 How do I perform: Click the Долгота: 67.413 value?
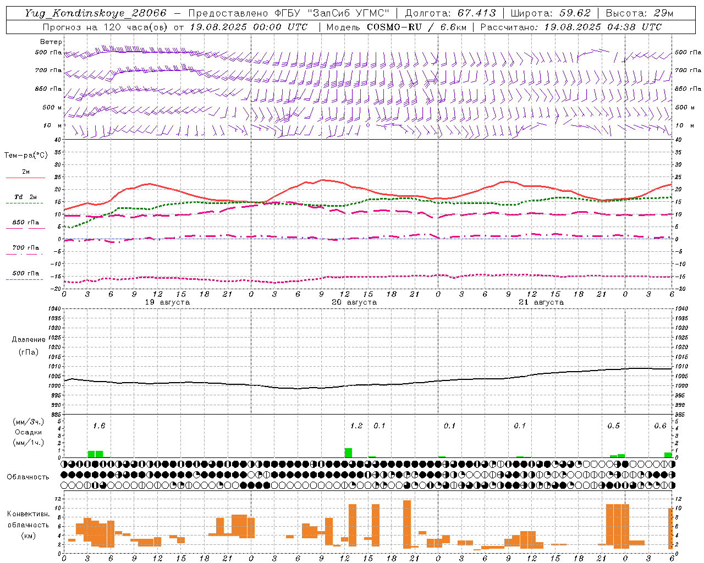(450, 13)
